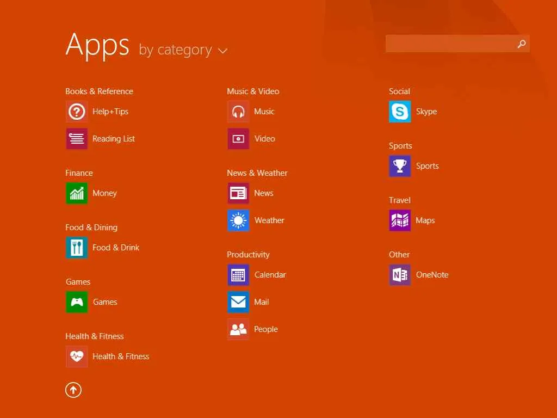This screenshot has height=418, width=557.
Task: Open the Reading List app icon
Action: click(77, 139)
